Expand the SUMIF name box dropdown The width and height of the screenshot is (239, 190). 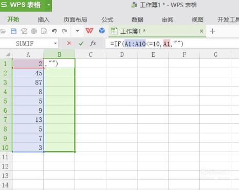pyautogui.click(x=56, y=44)
